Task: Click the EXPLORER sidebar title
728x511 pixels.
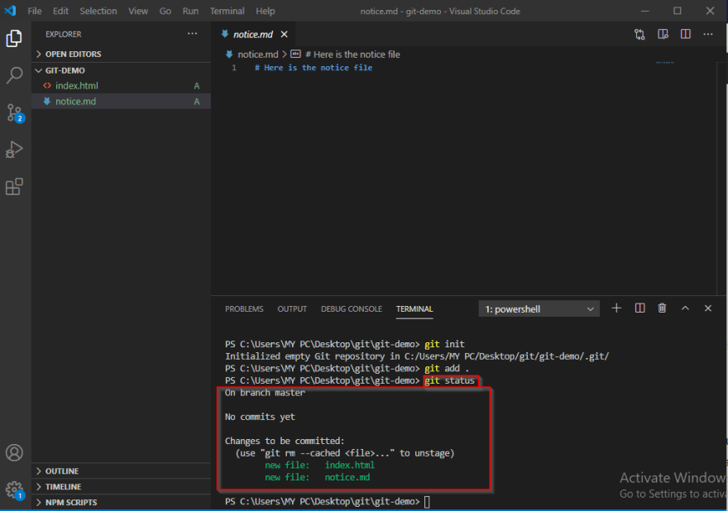Action: 63,35
